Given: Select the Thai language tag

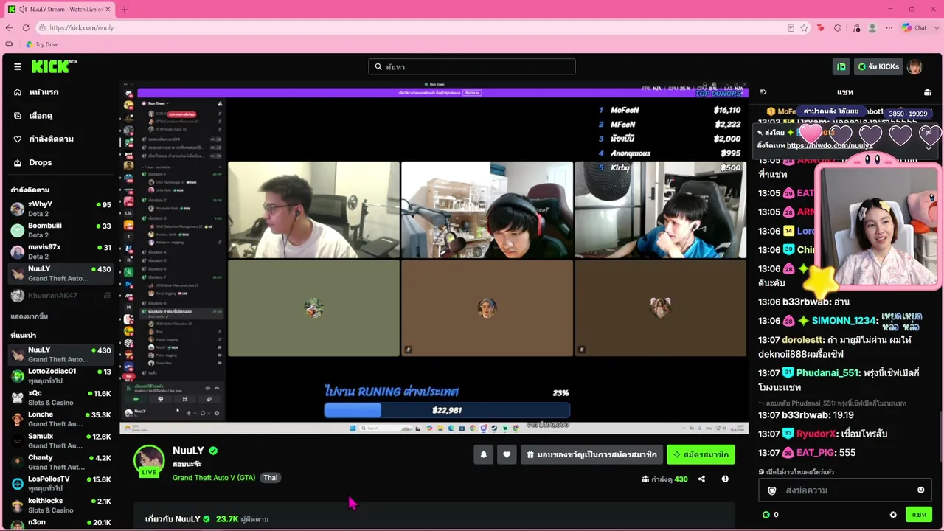Looking at the screenshot, I should coord(271,478).
